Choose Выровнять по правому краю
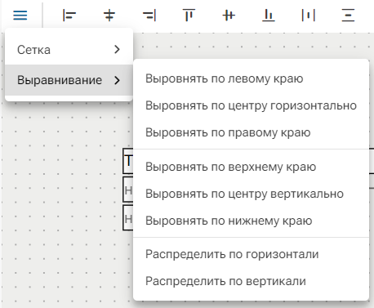This screenshot has width=374, height=308. coord(251,132)
